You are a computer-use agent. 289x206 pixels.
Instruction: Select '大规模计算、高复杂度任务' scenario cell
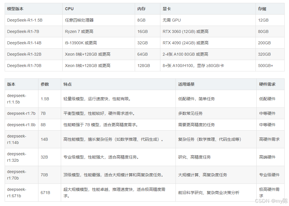216,175
